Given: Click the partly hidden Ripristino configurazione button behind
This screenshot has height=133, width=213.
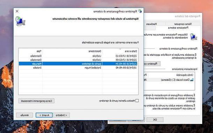Looking at the screenshot, I should (x=152, y=64).
